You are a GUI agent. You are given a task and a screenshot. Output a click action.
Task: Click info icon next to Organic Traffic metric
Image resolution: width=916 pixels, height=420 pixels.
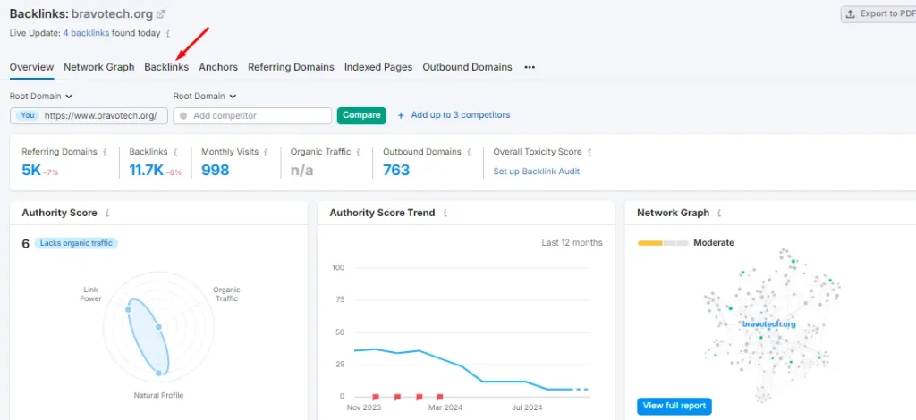[358, 152]
